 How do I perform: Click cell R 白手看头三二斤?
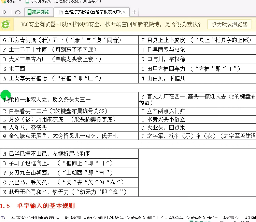tap(69, 111)
